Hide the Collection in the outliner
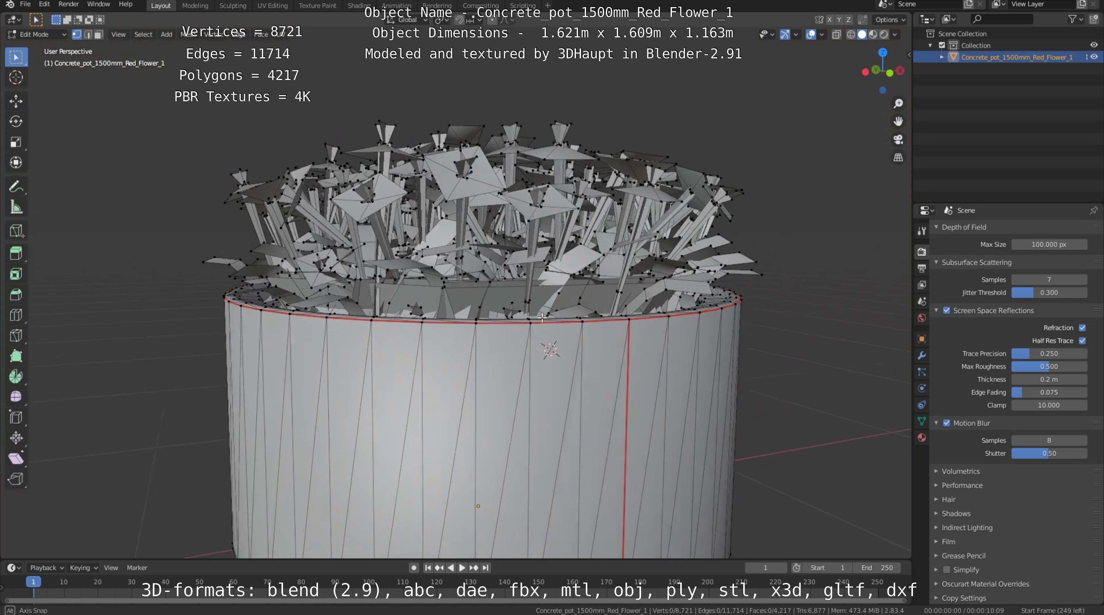The image size is (1104, 615). (x=1094, y=45)
